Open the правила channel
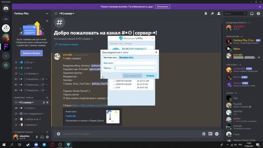This screenshot has width=263, height=148. [31, 125]
